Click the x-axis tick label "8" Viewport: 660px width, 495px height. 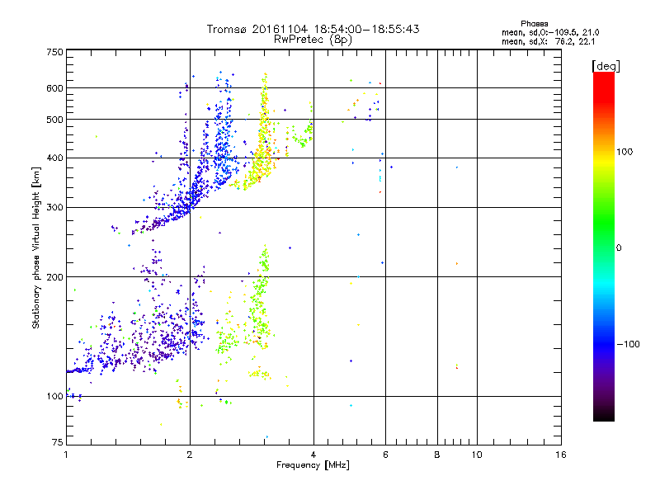tap(437, 455)
